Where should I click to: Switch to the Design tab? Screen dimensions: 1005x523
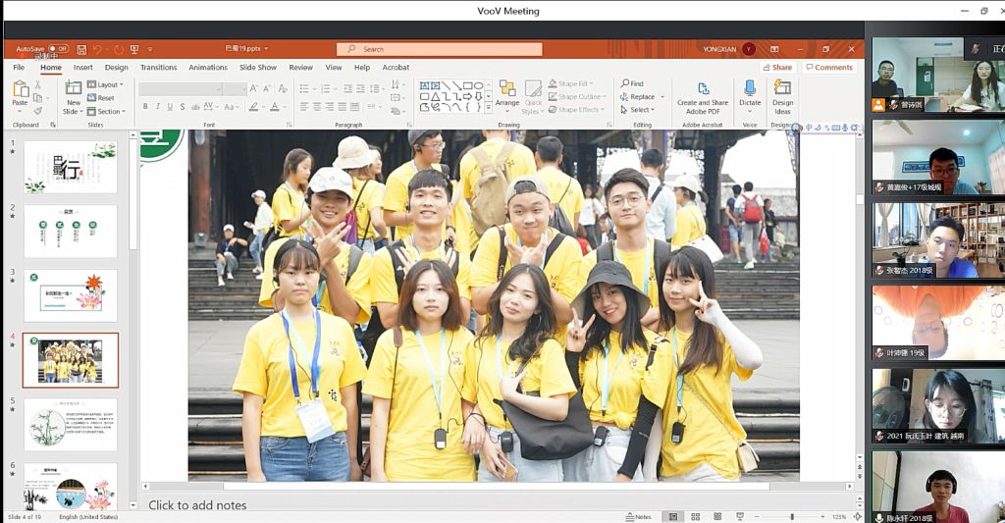116,68
